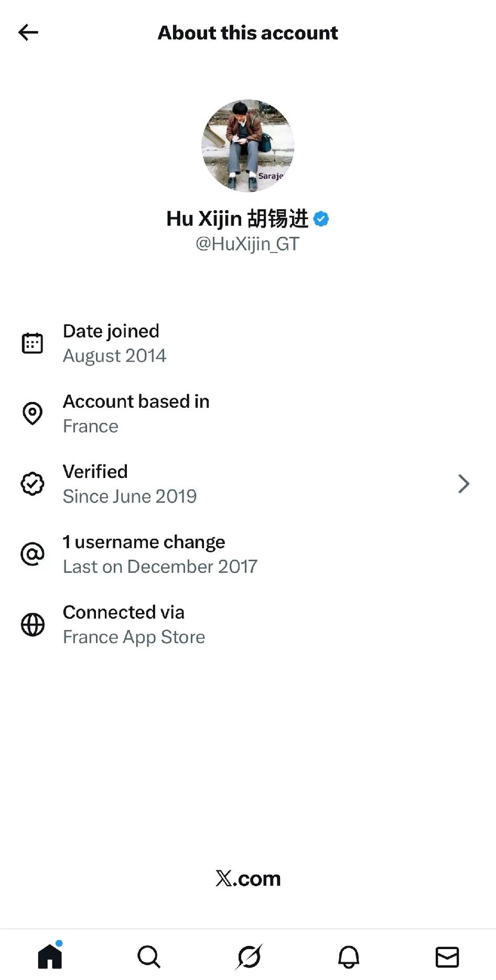Tap the globe Connected via icon

tap(33, 624)
